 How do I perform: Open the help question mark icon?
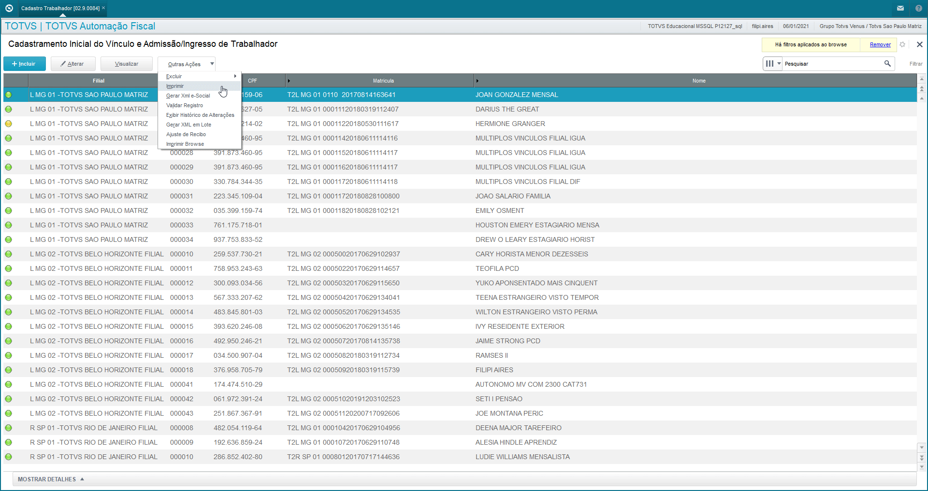pyautogui.click(x=918, y=8)
